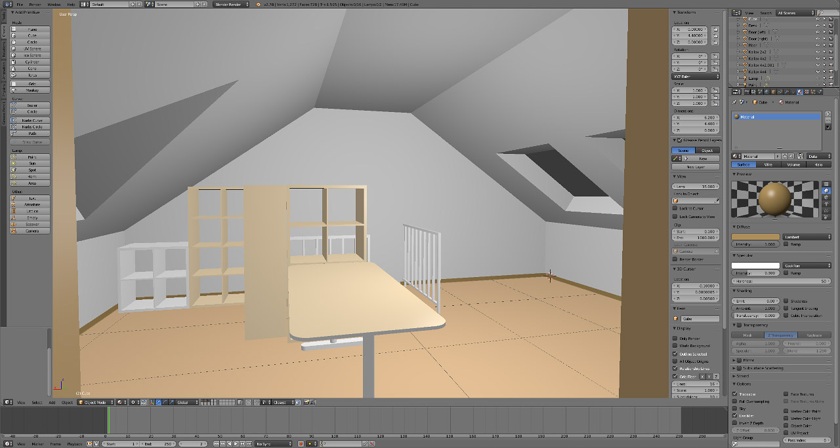Image resolution: width=840 pixels, height=448 pixels.
Task: Add a Plane mesh primitive
Action: click(30, 29)
